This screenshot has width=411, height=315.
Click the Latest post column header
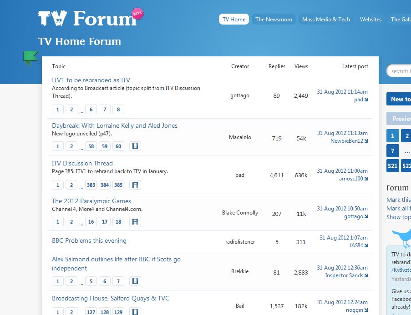click(355, 66)
